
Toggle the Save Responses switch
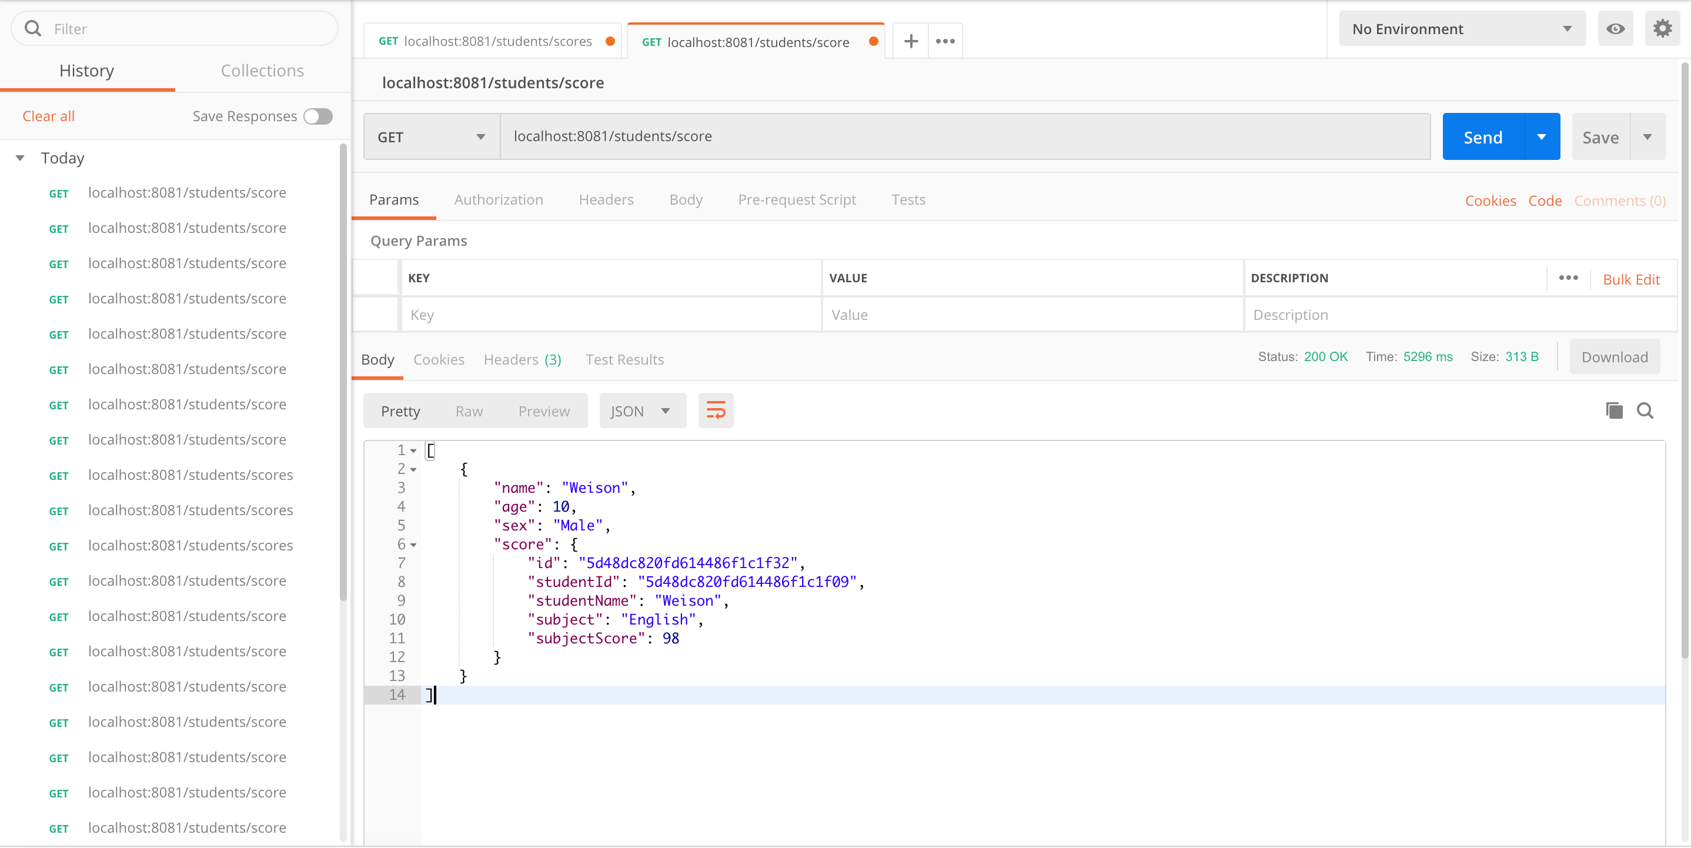tap(318, 116)
